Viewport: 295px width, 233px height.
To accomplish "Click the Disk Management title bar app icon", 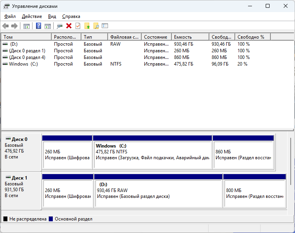I will [x=6, y=6].
